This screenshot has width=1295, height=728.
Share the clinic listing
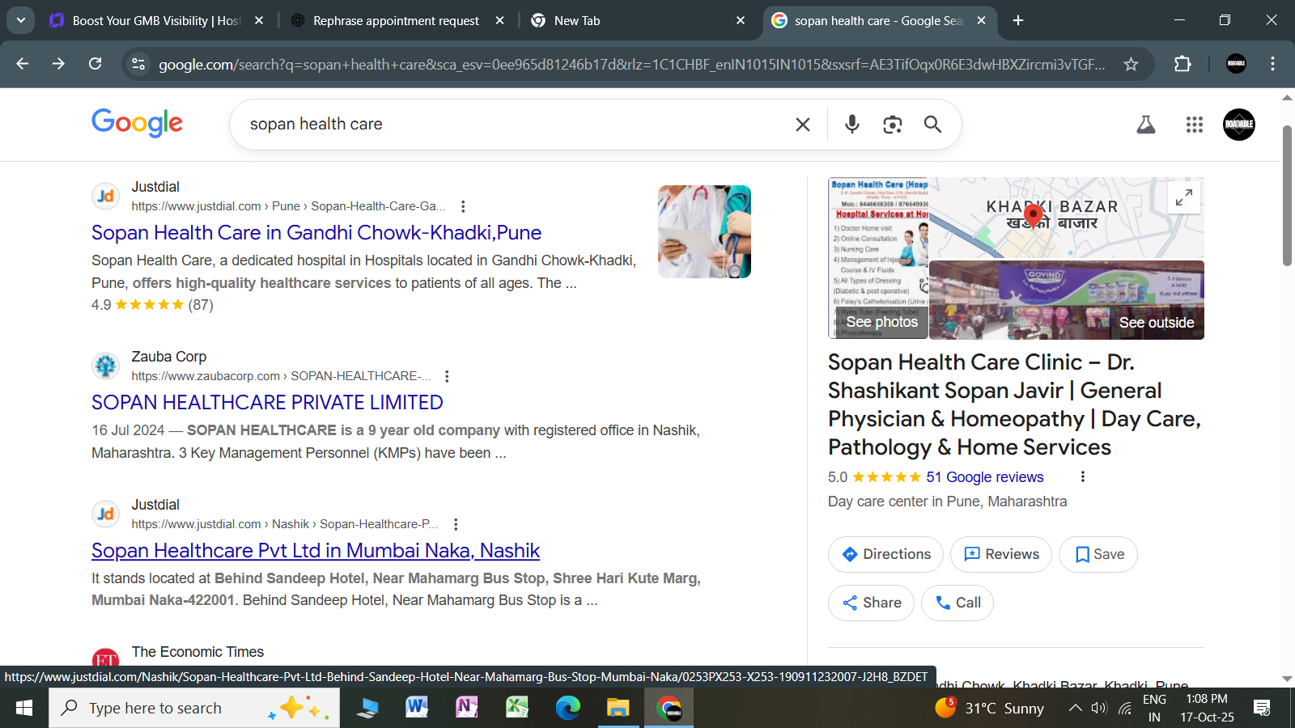tap(871, 603)
